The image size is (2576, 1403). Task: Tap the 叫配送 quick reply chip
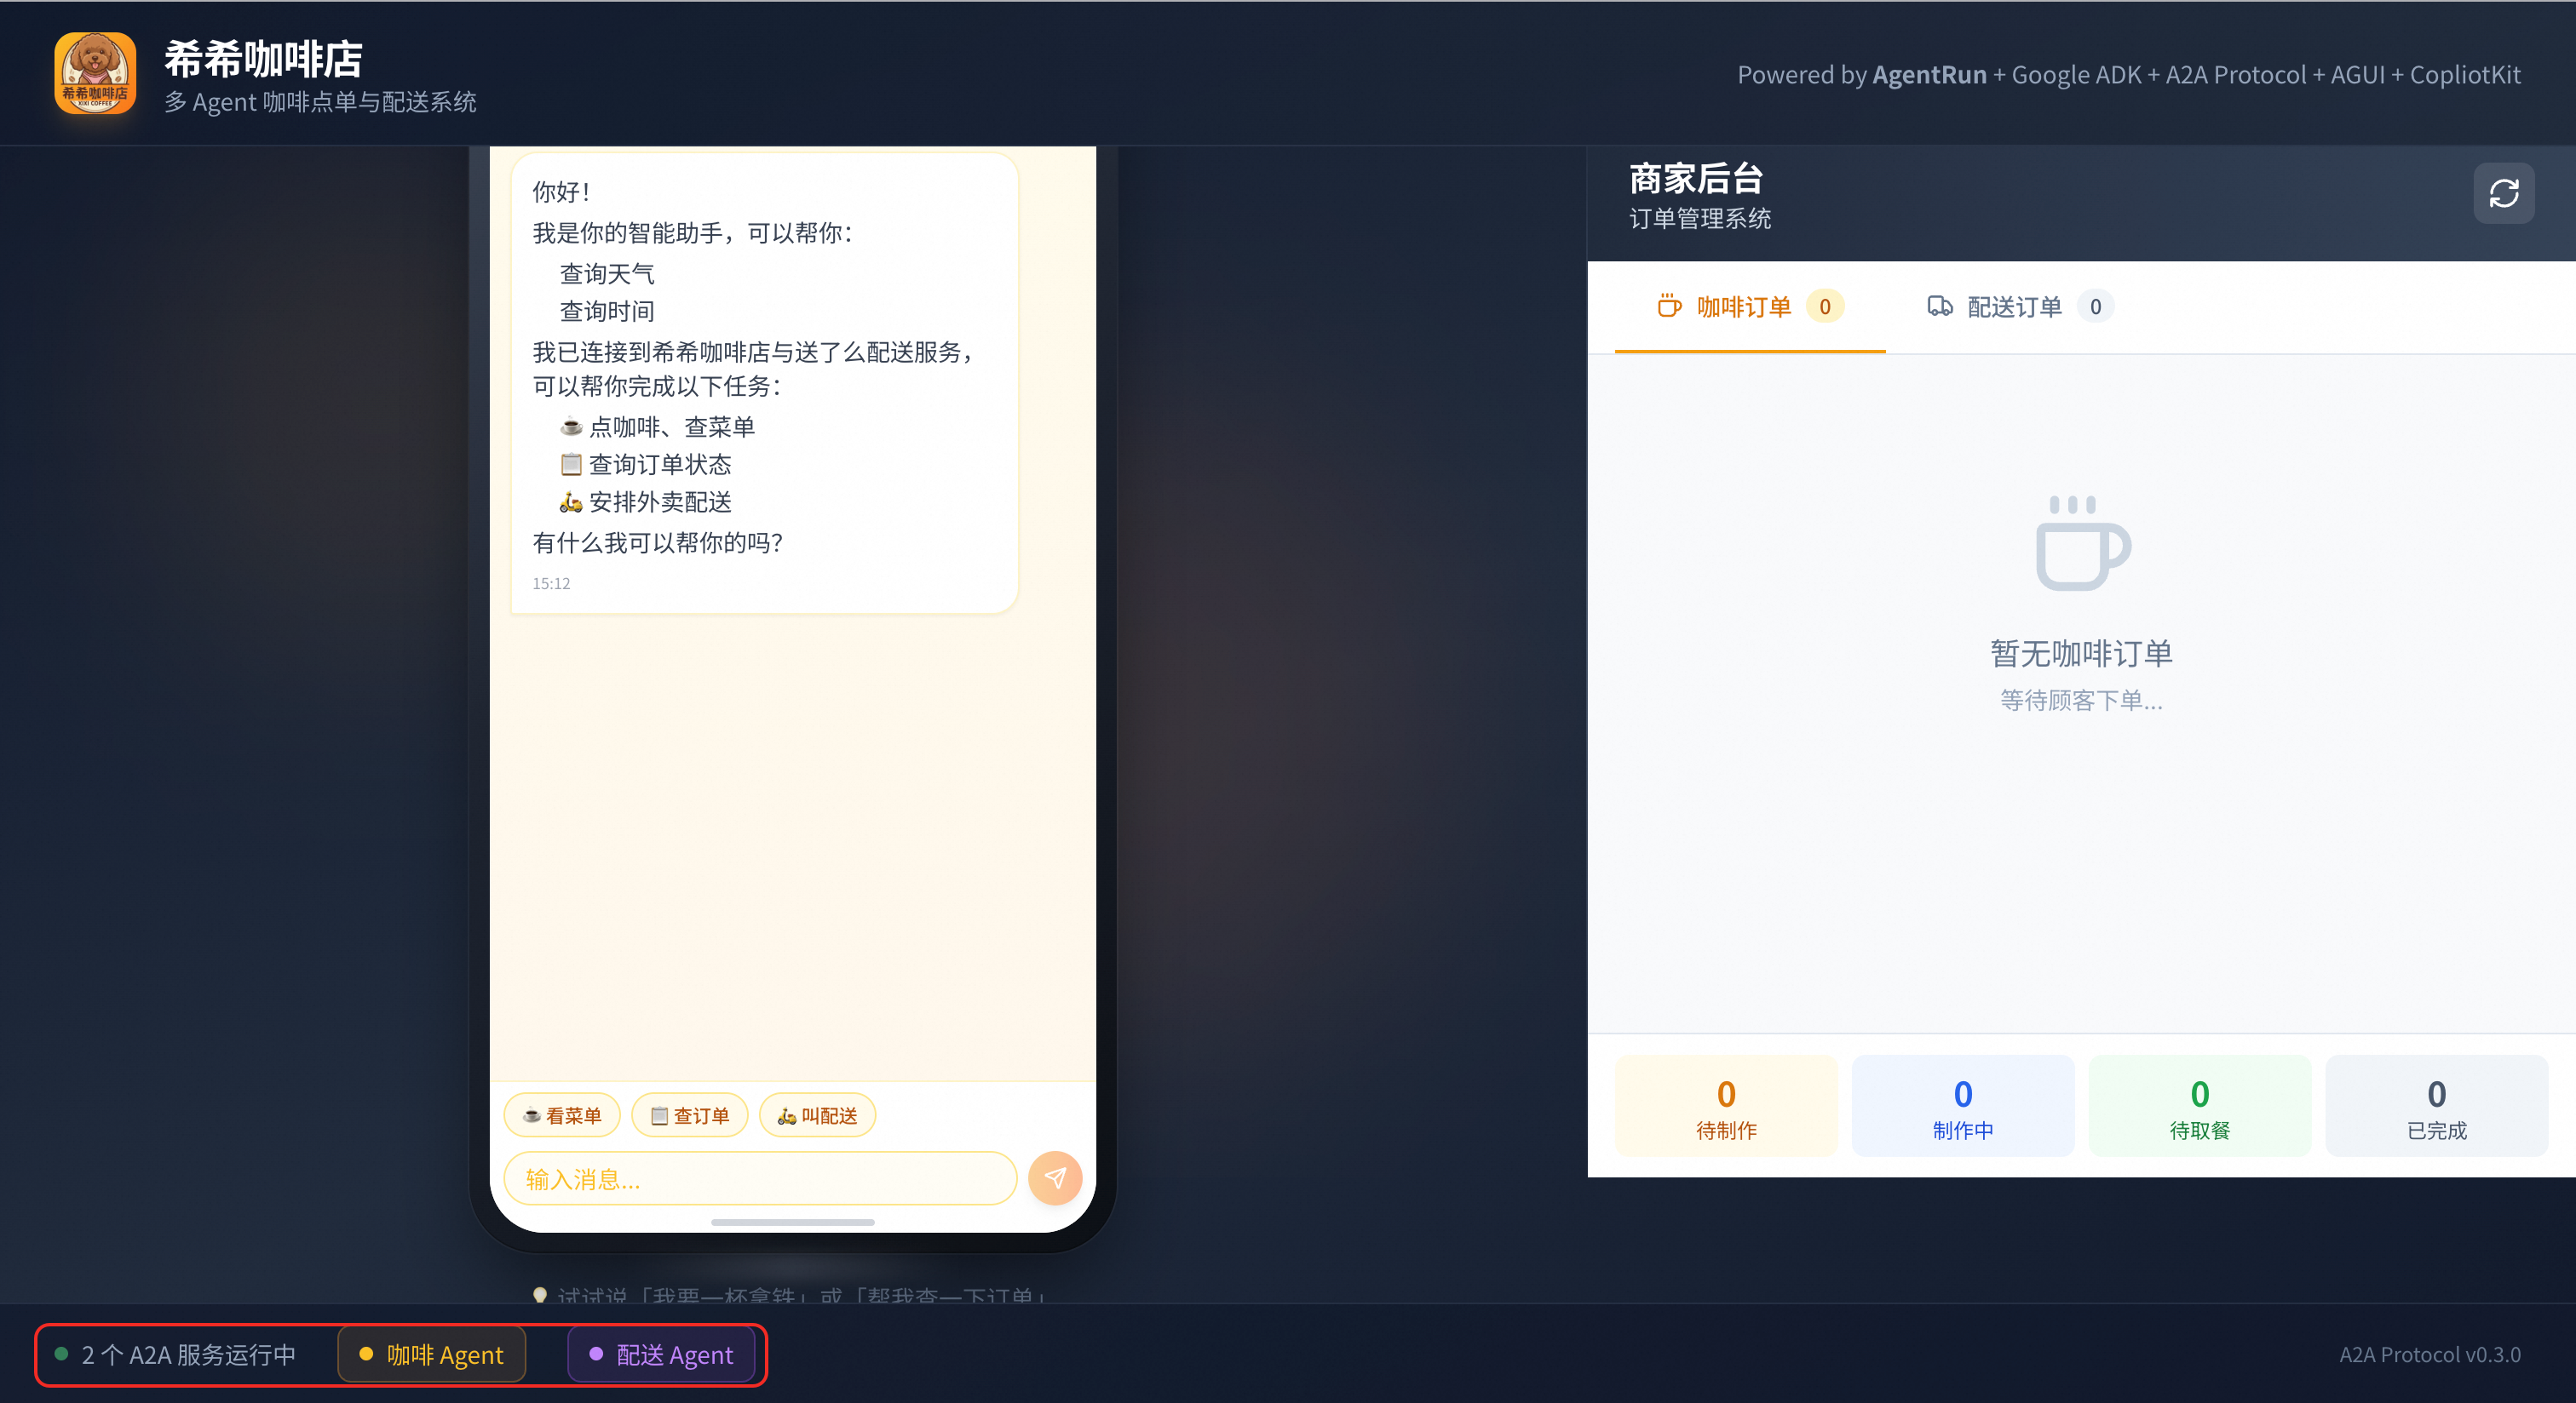pos(817,1115)
